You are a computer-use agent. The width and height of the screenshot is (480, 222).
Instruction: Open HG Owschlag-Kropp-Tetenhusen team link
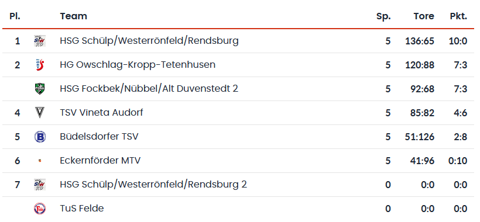pos(138,65)
